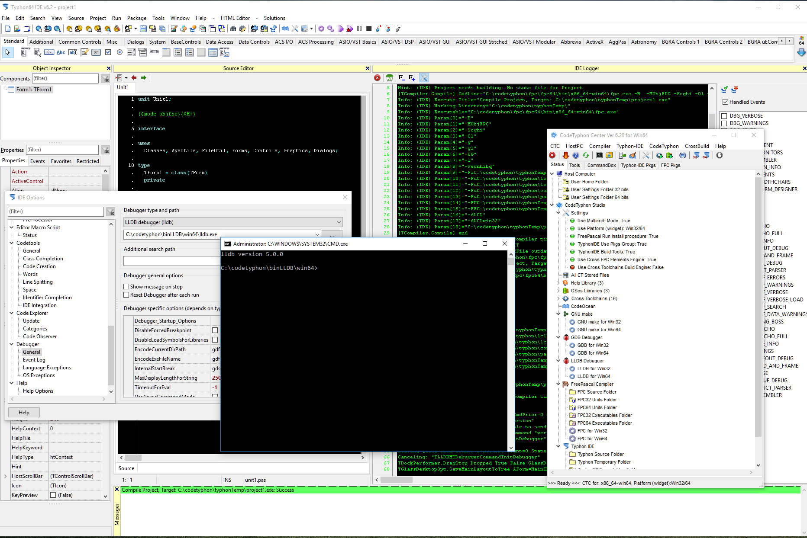Click the Components filter input field
This screenshot has width=807, height=538.
[x=65, y=78]
